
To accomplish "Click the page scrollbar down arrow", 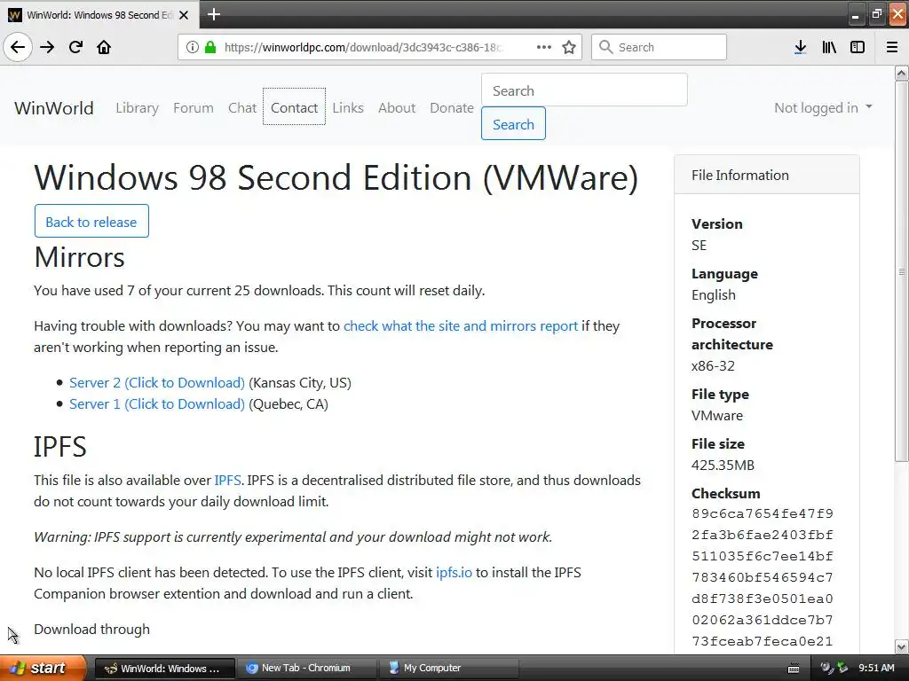I will point(902,646).
